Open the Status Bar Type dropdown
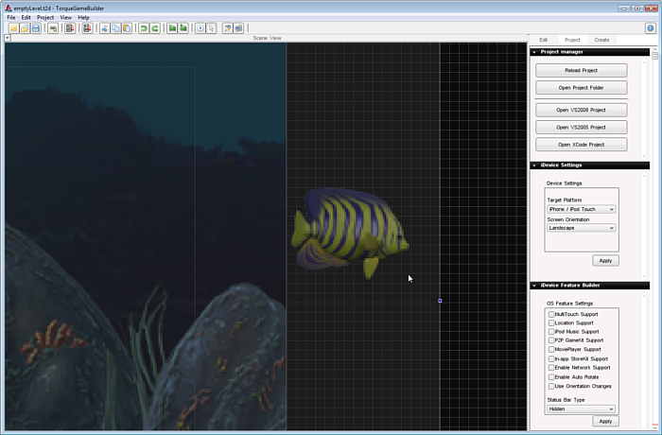 (581, 409)
